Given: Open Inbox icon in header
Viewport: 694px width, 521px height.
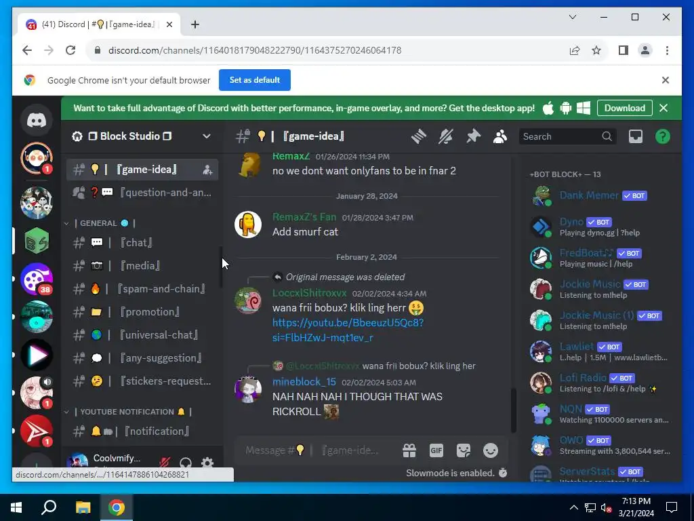Looking at the screenshot, I should pyautogui.click(x=636, y=136).
